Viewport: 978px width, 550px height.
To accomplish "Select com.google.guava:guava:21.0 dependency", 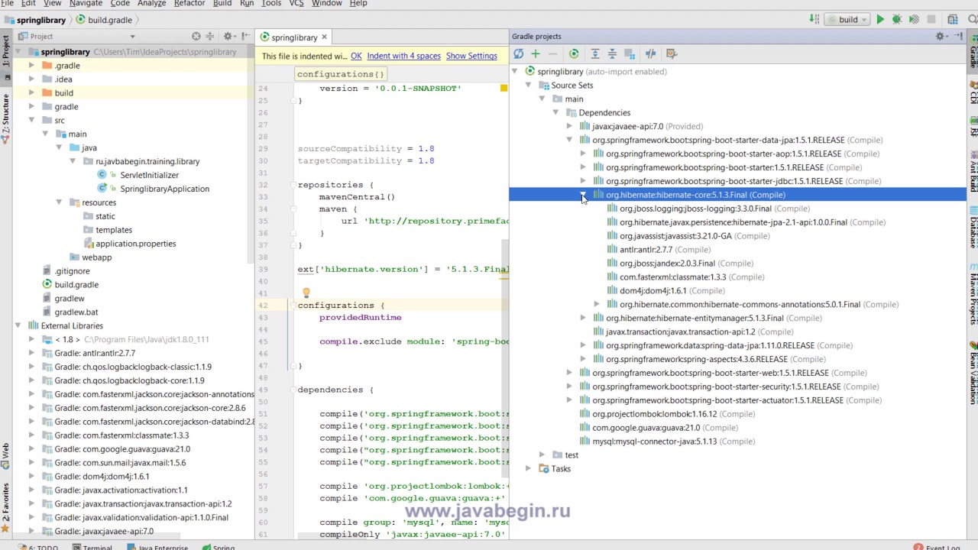I will pos(646,428).
